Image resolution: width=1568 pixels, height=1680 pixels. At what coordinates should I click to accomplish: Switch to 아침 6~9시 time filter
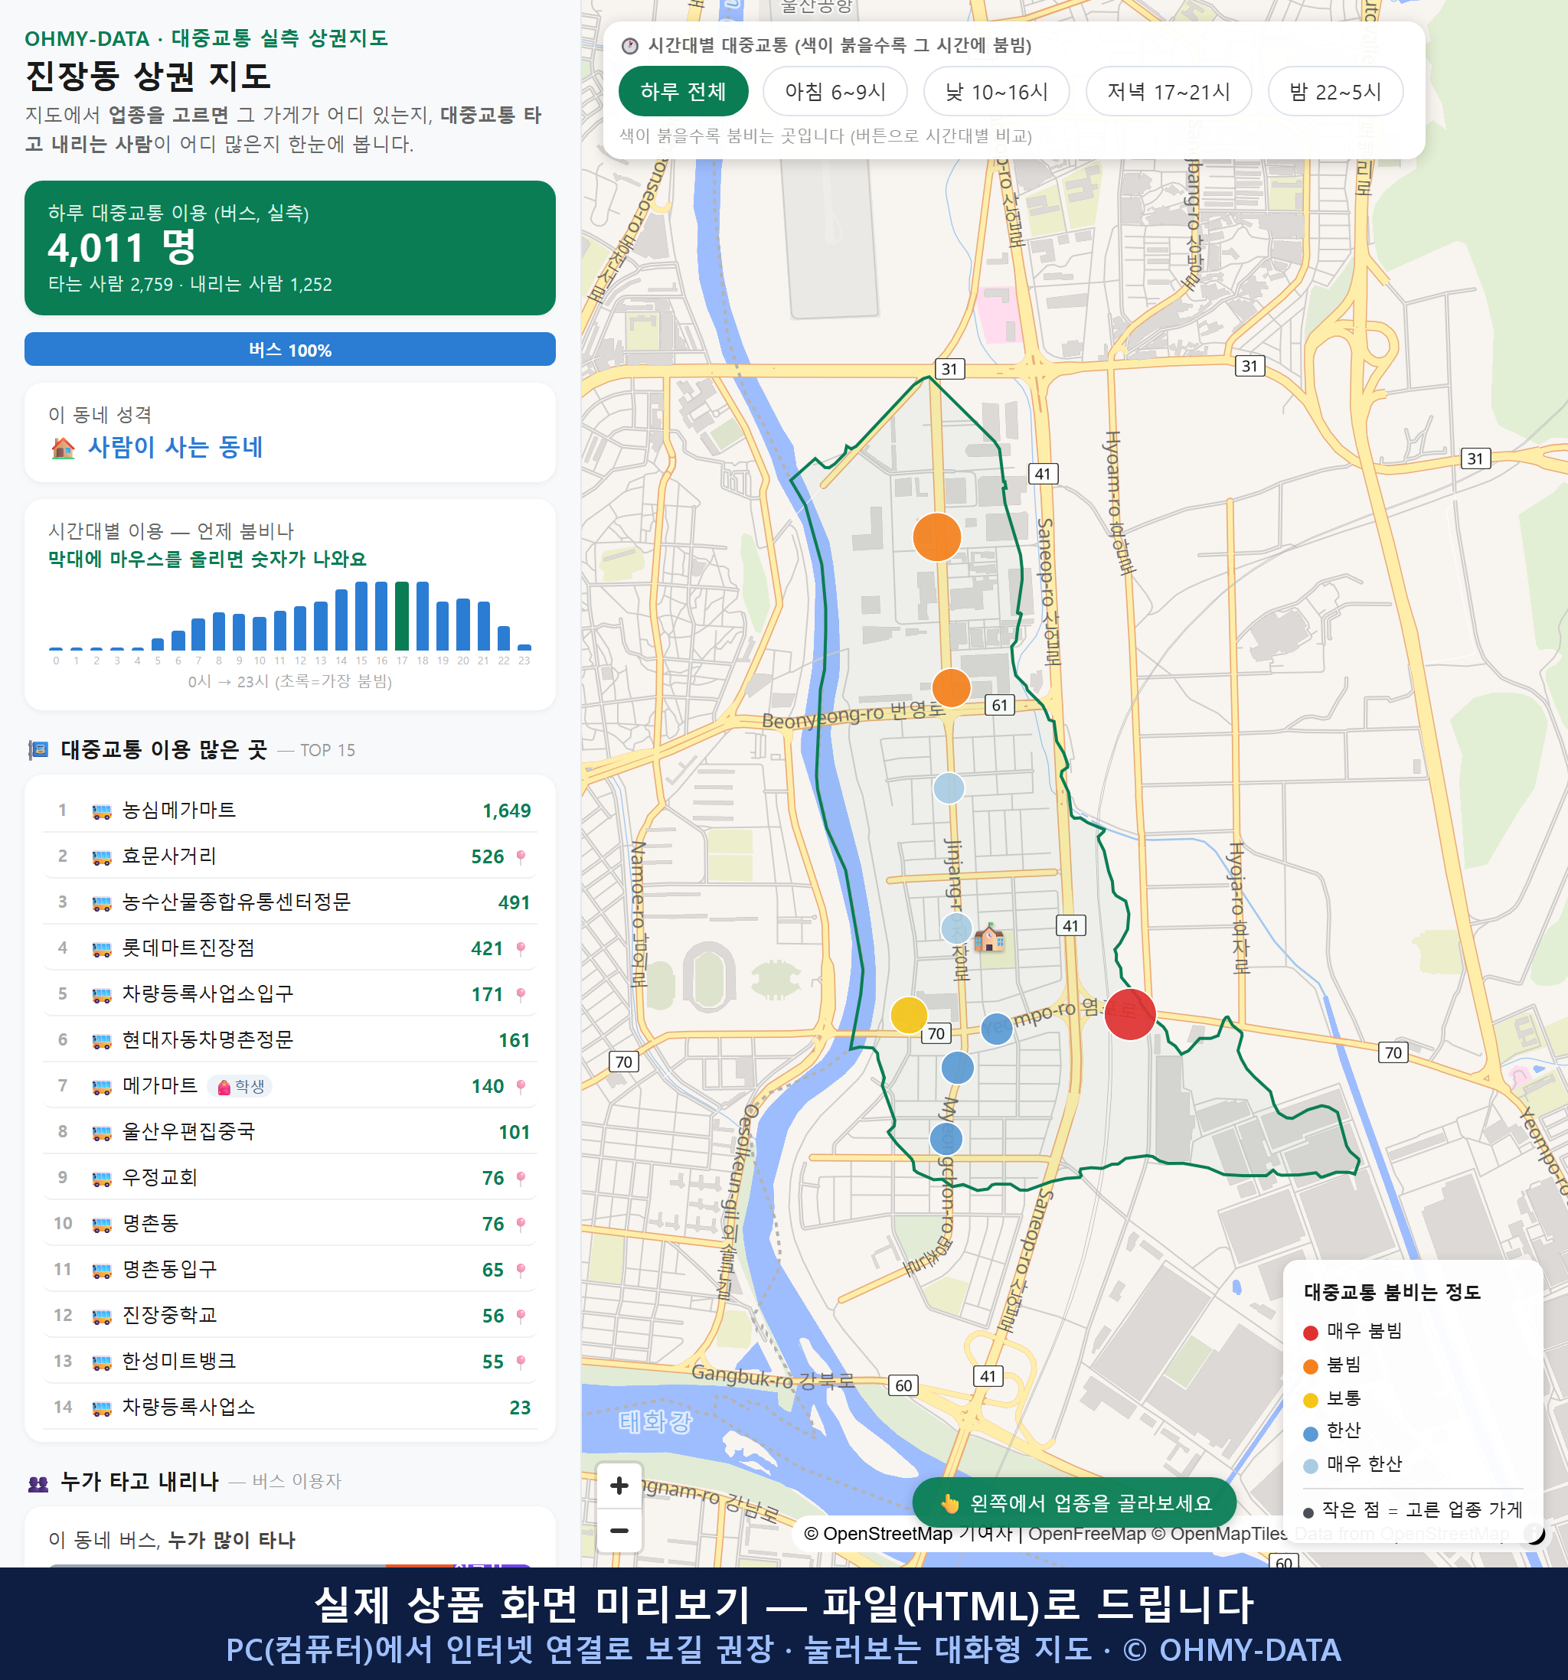[x=835, y=91]
